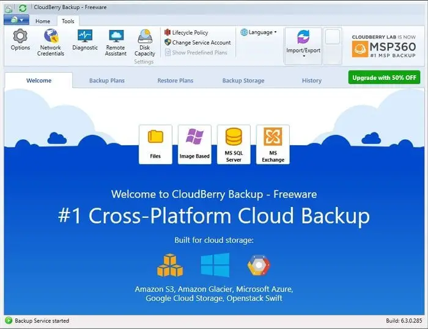Image resolution: width=428 pixels, height=329 pixels.
Task: Click the Import/Export arrows icon
Action: pyautogui.click(x=303, y=37)
